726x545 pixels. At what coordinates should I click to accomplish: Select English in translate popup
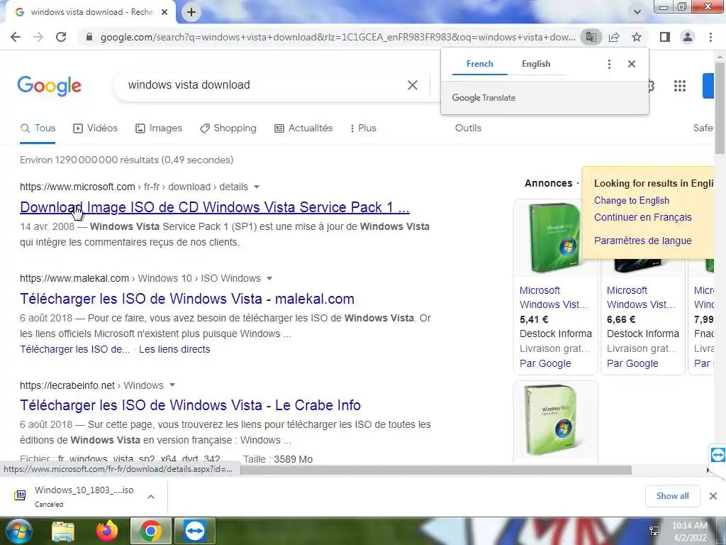pyautogui.click(x=536, y=64)
